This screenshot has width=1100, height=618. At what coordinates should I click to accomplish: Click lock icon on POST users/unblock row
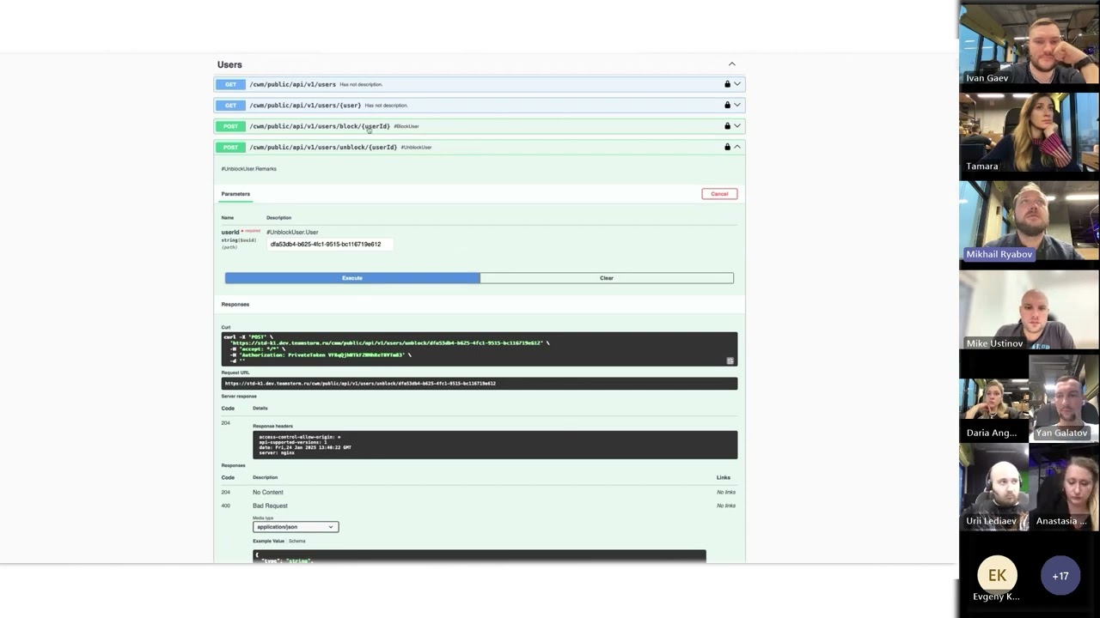pyautogui.click(x=727, y=147)
